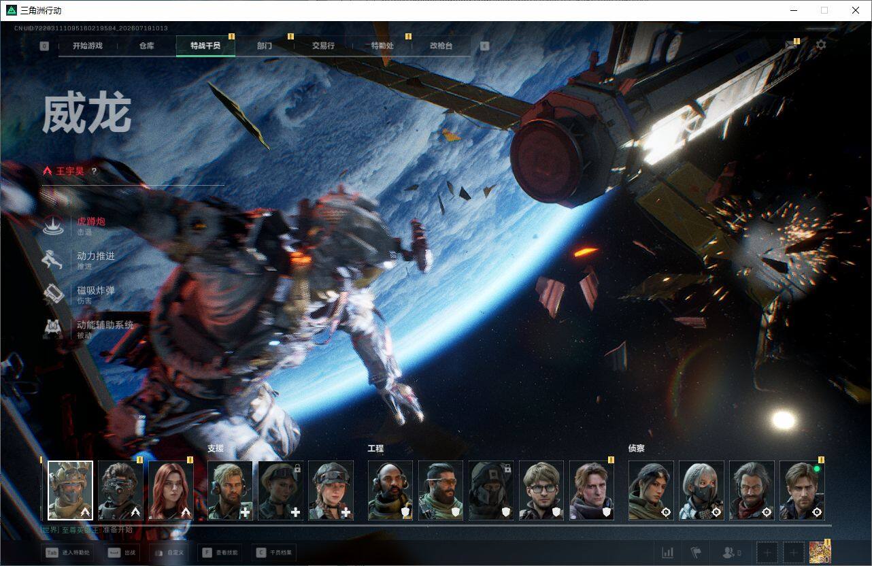
Task: Open the statistics bar chart icon
Action: pos(668,552)
